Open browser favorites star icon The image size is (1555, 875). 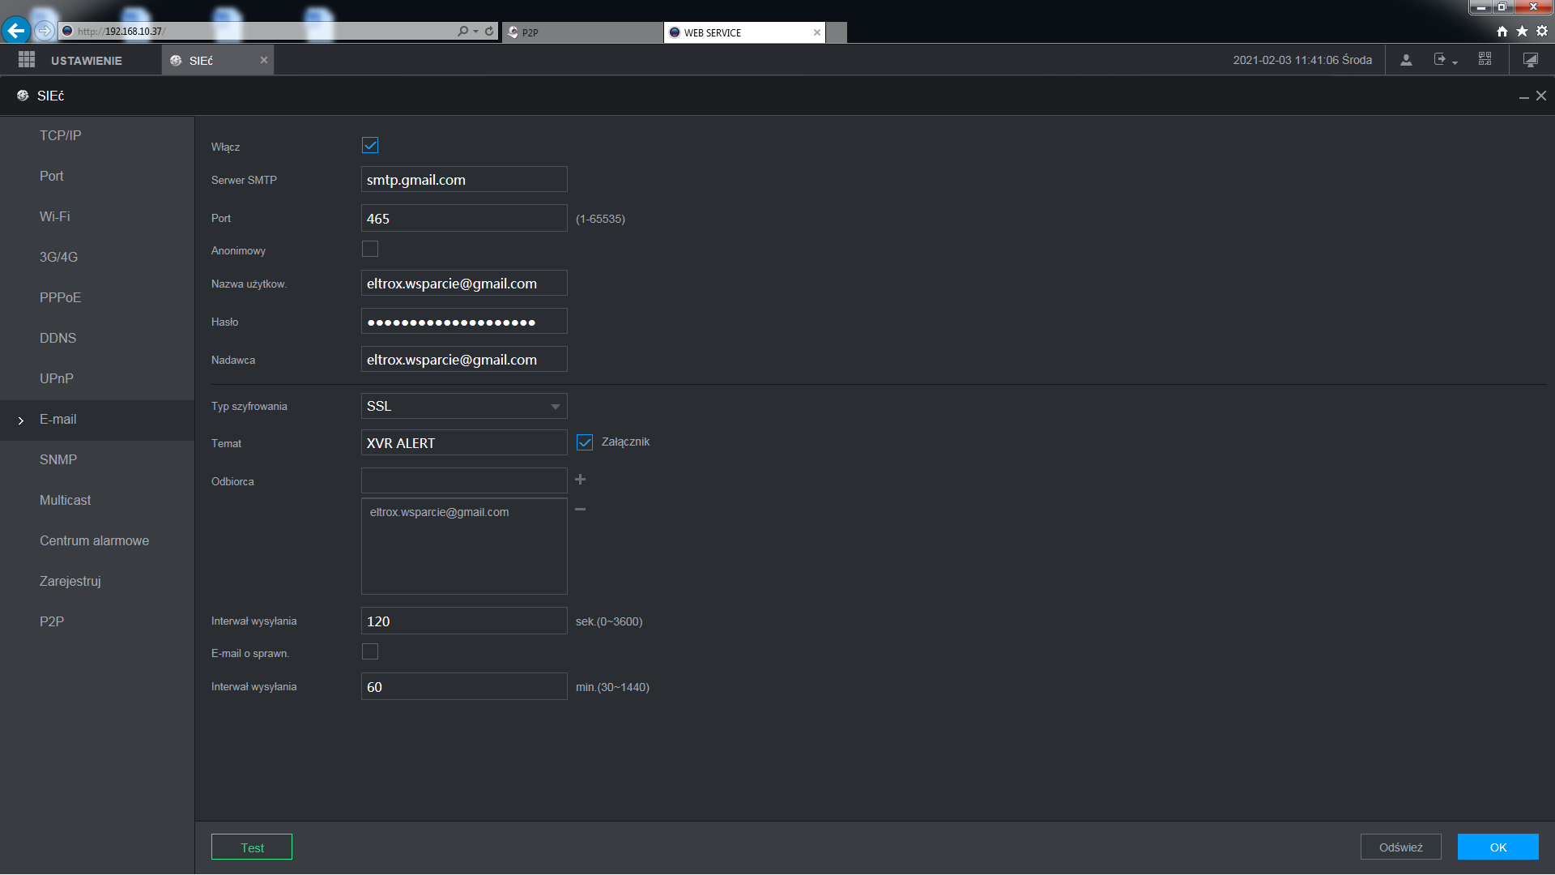click(x=1522, y=31)
